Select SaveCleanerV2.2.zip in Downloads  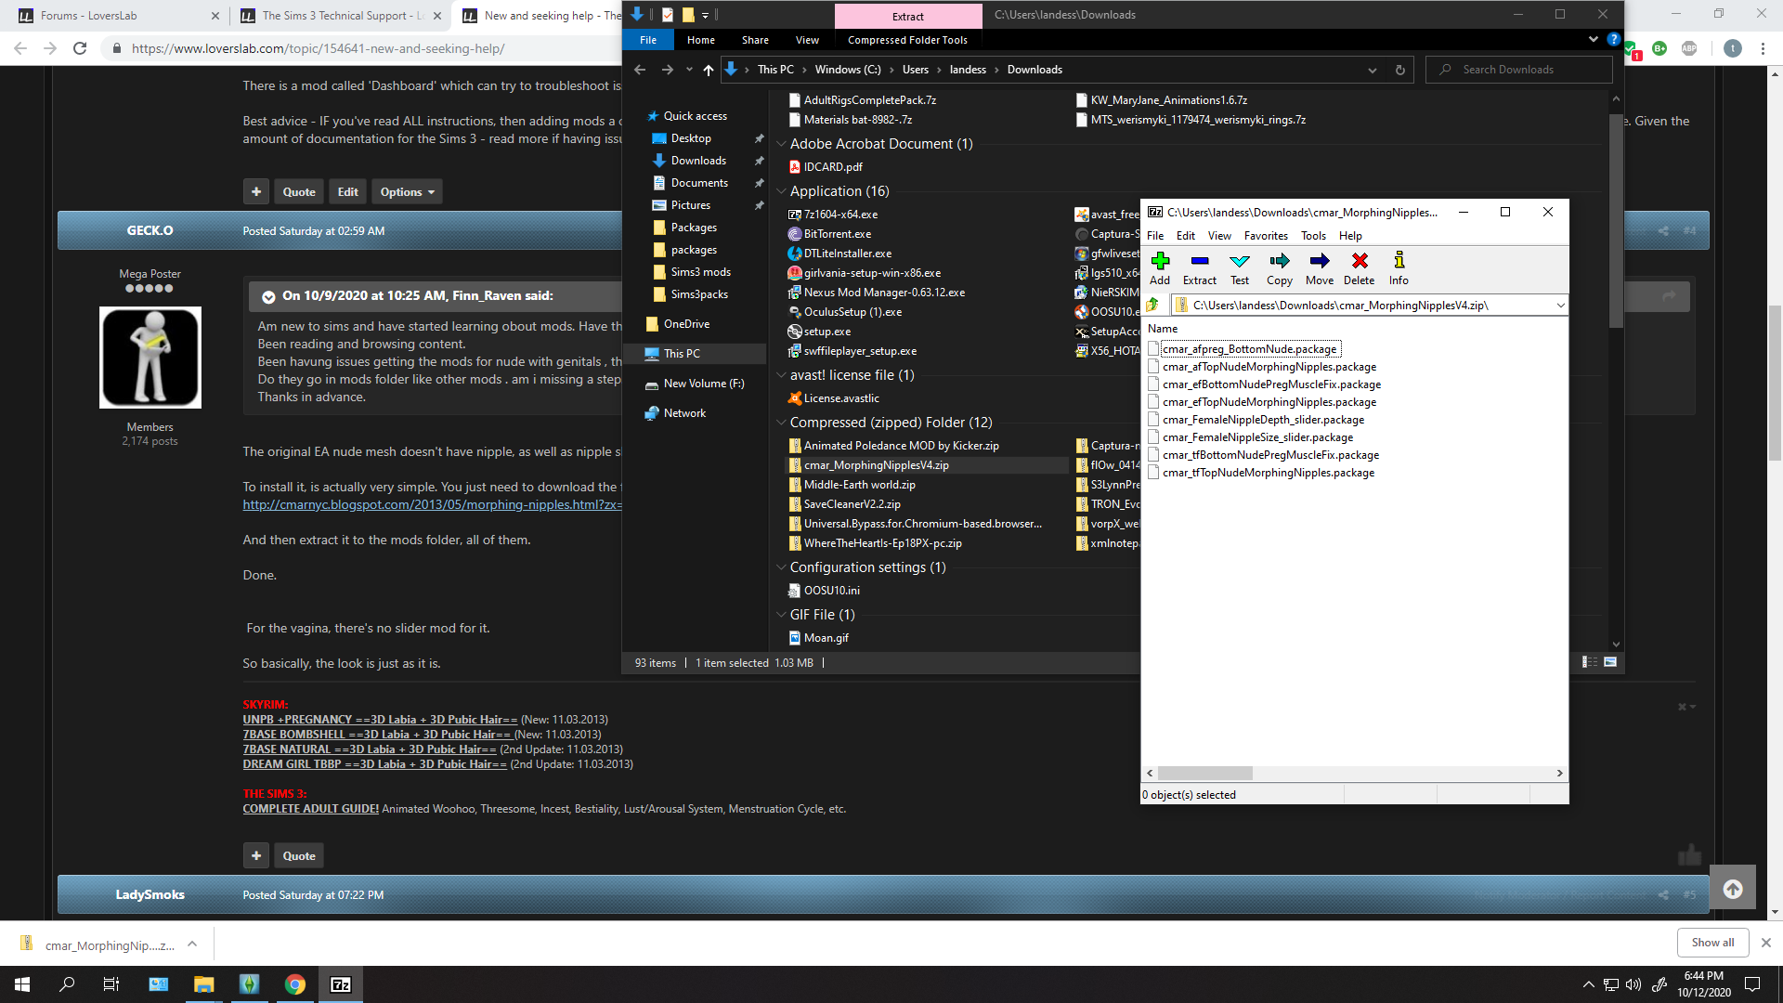(x=852, y=504)
